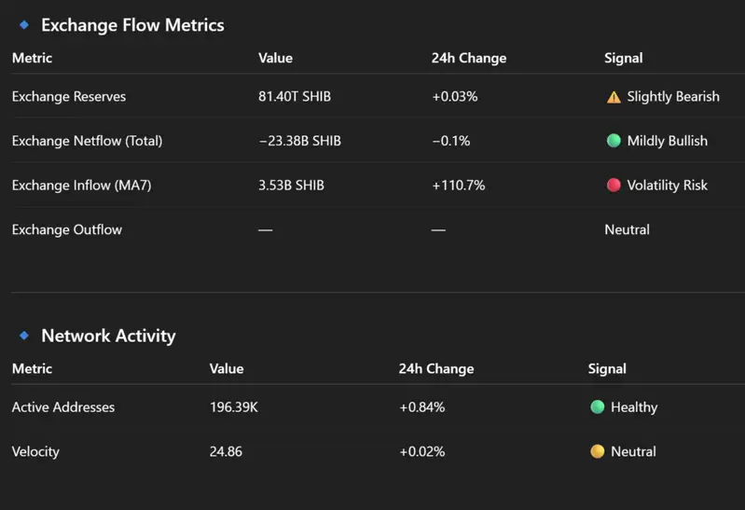This screenshot has width=745, height=510.
Task: Click the yellow circle beside Velocity's Neutral signal
Action: pyautogui.click(x=598, y=451)
